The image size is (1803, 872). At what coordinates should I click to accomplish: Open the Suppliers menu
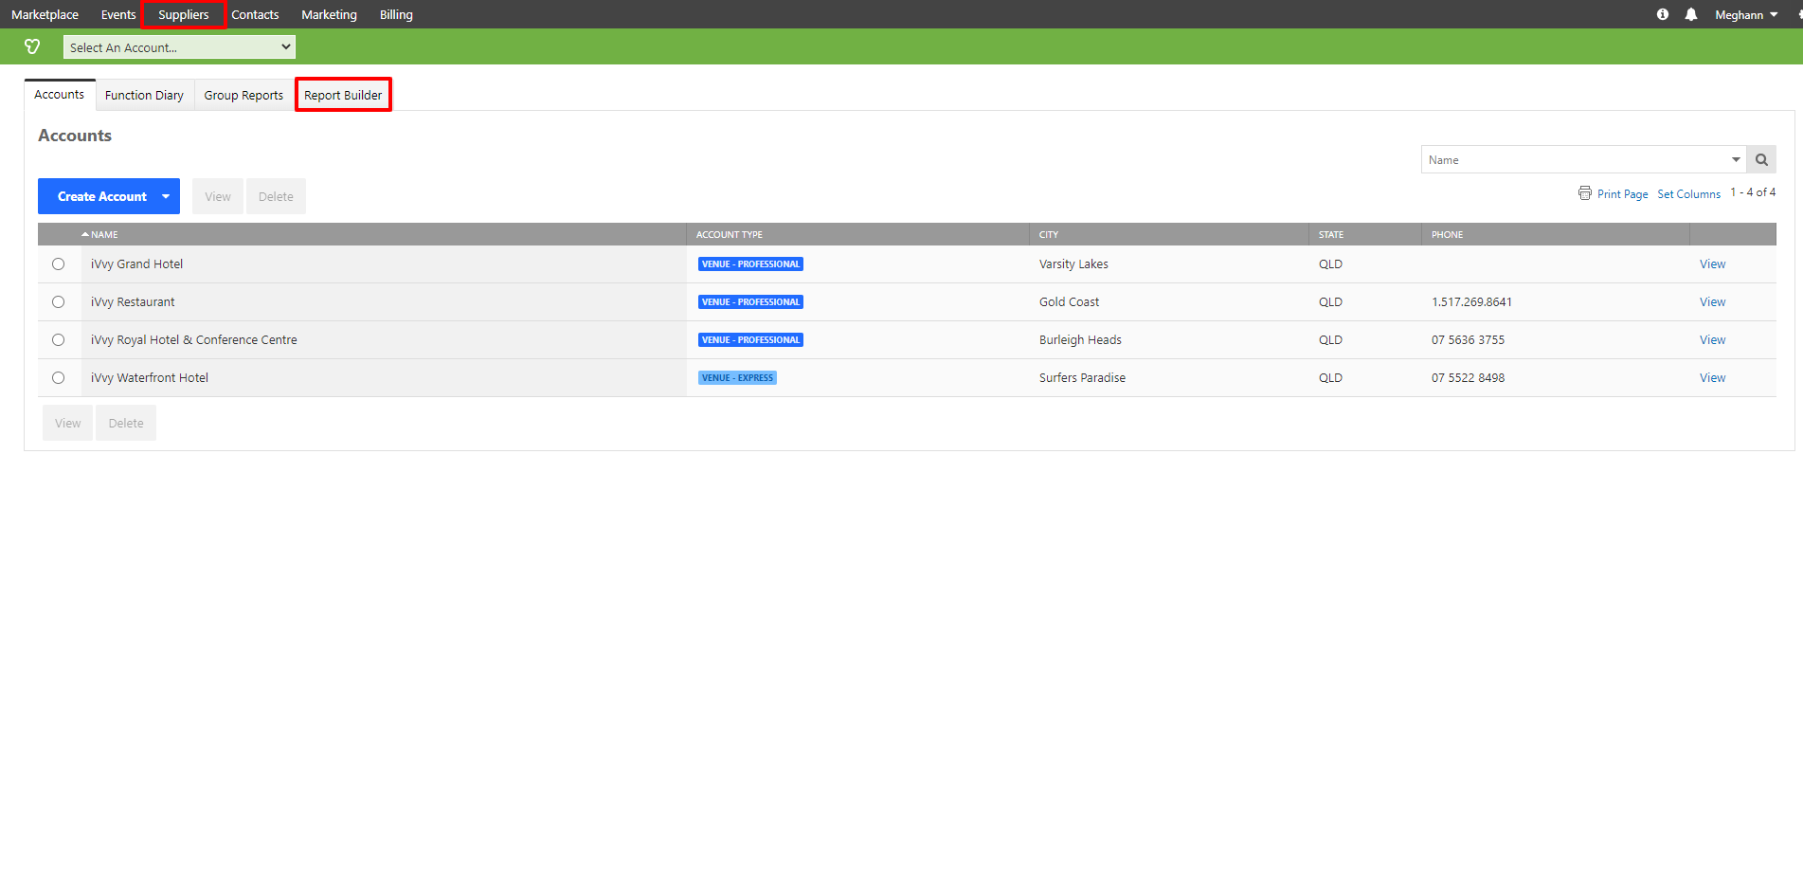click(x=183, y=14)
